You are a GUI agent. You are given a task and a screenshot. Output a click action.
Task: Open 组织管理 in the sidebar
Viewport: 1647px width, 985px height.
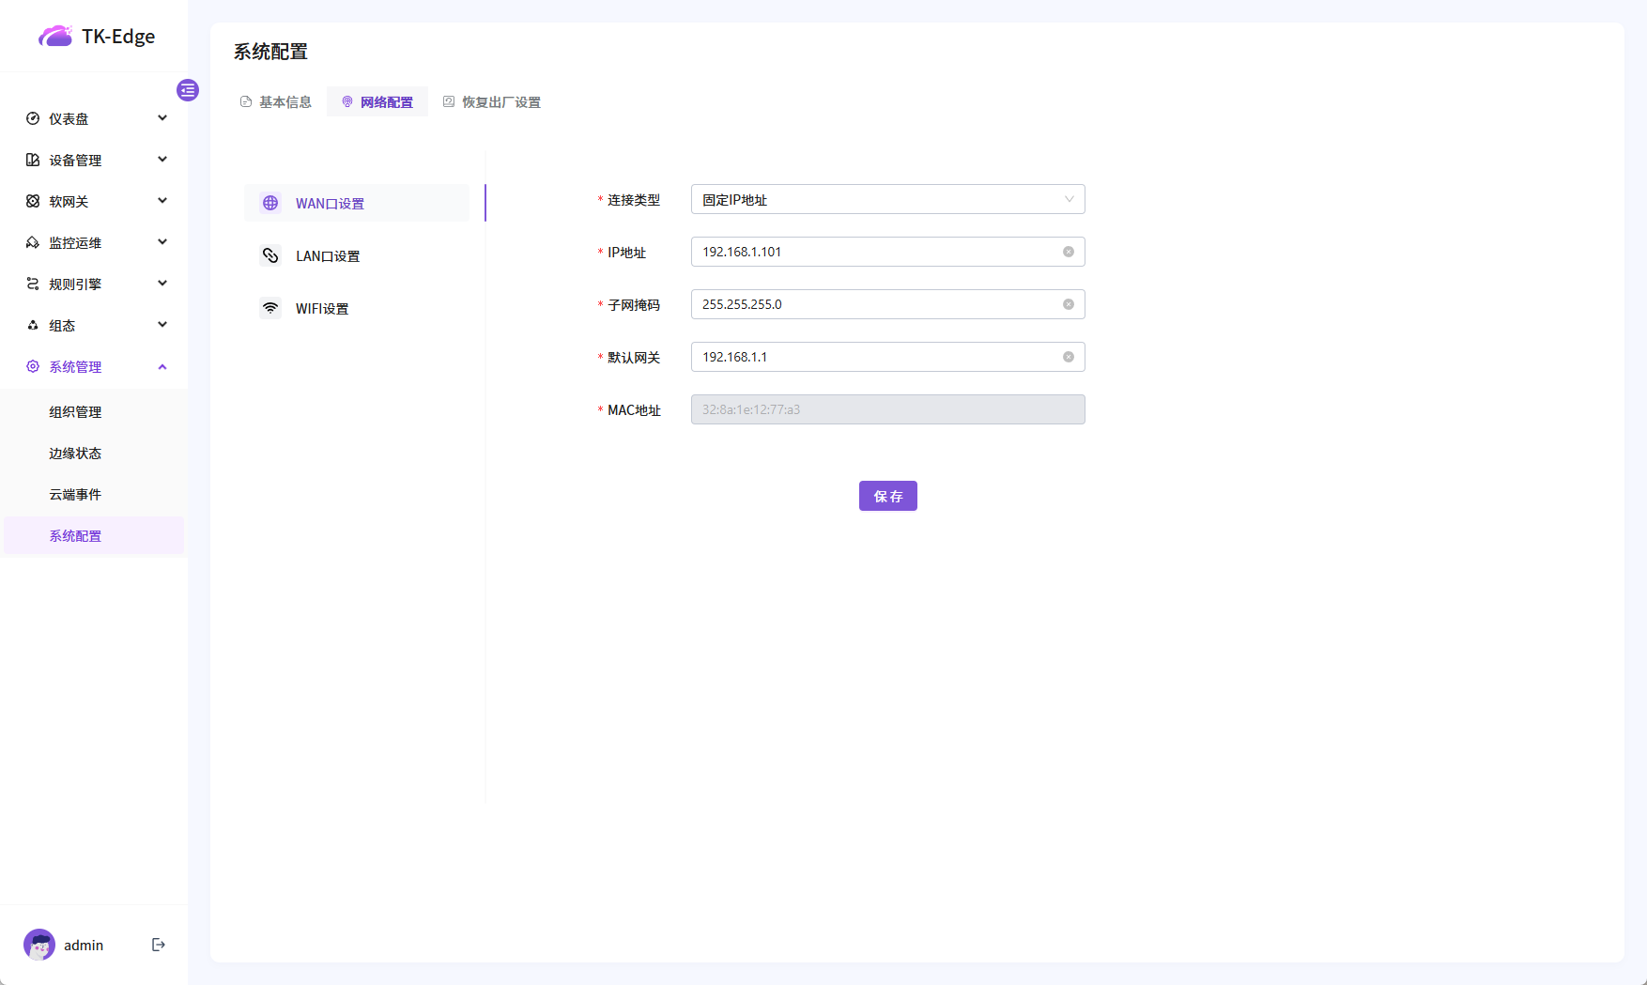point(75,411)
